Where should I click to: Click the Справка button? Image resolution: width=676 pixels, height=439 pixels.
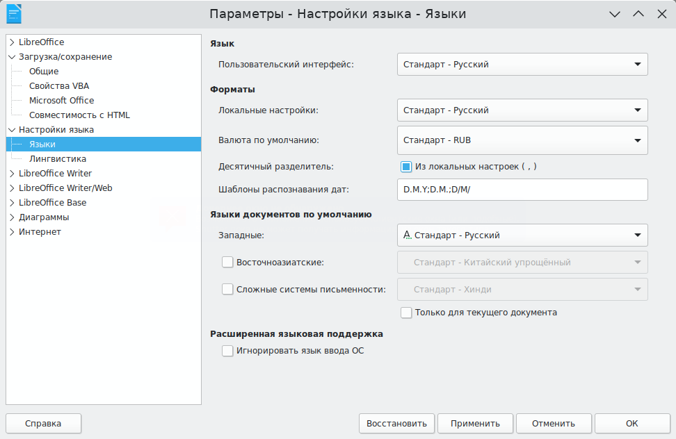pyautogui.click(x=43, y=424)
